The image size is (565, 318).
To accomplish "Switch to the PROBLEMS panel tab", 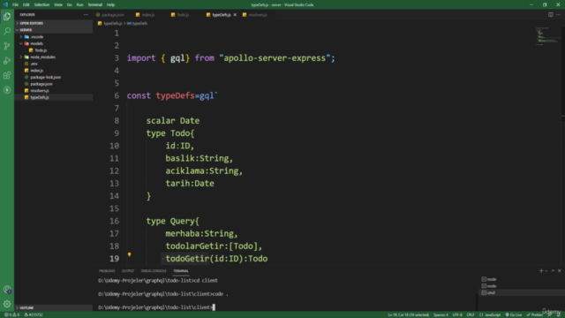I will pyautogui.click(x=107, y=271).
